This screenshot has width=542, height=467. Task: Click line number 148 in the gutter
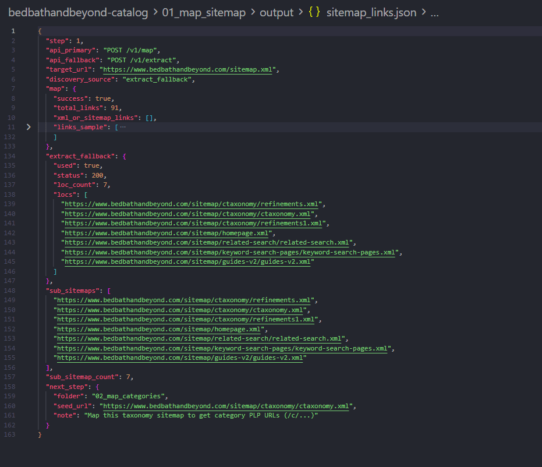point(10,291)
